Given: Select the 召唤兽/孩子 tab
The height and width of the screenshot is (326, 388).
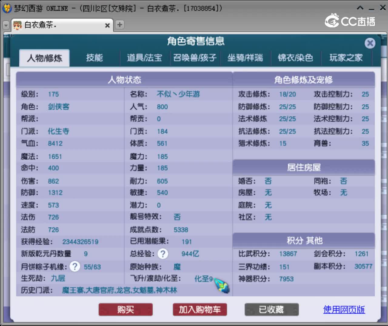Looking at the screenshot, I should [x=195, y=58].
